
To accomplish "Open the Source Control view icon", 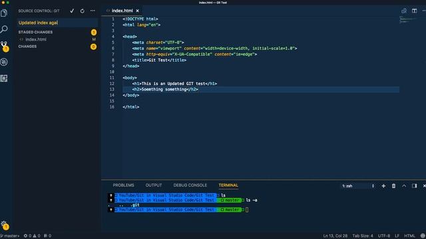I will (x=4, y=46).
